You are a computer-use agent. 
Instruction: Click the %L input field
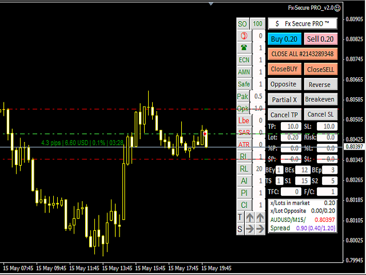[x=327, y=148]
